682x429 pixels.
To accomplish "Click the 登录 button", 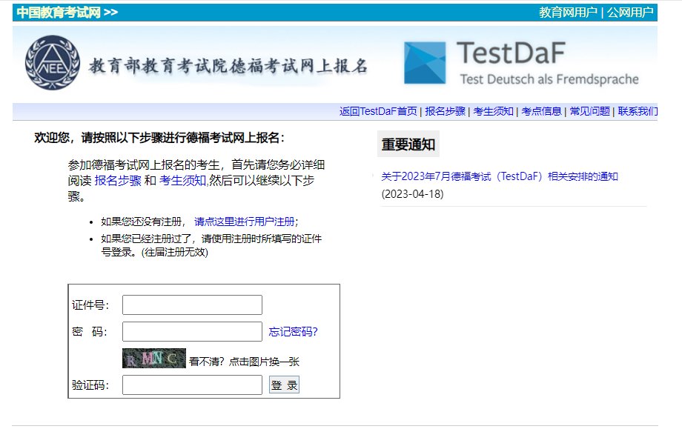I will (284, 385).
